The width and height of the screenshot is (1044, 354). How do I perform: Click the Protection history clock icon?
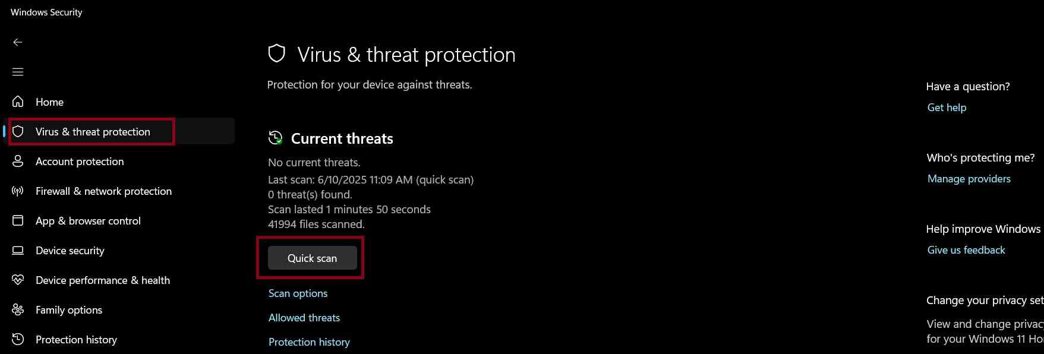coord(18,339)
